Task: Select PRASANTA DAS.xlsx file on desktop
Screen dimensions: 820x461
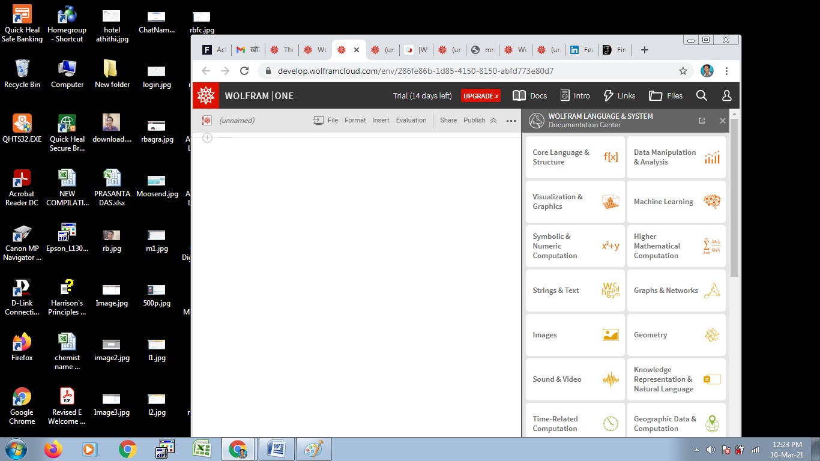Action: (x=112, y=188)
